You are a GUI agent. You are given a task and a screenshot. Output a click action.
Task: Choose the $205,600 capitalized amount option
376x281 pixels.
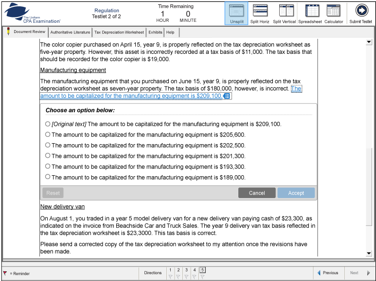coord(48,134)
